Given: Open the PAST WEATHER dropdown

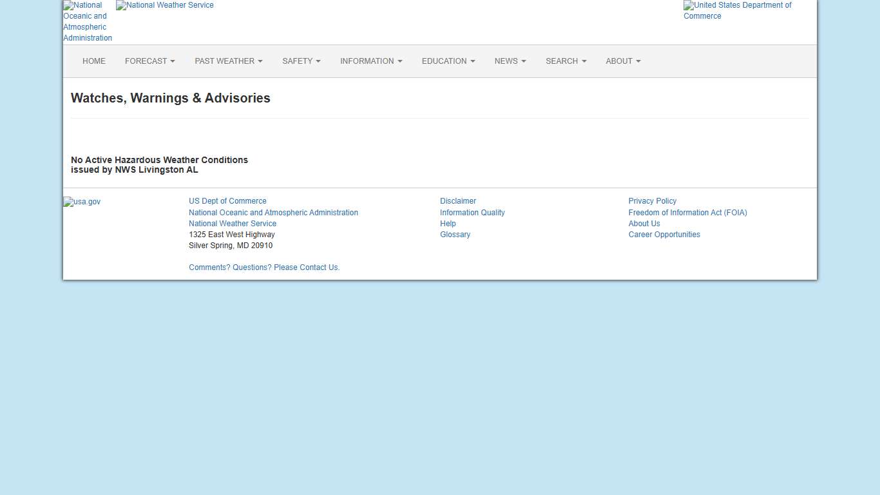Looking at the screenshot, I should coord(228,61).
